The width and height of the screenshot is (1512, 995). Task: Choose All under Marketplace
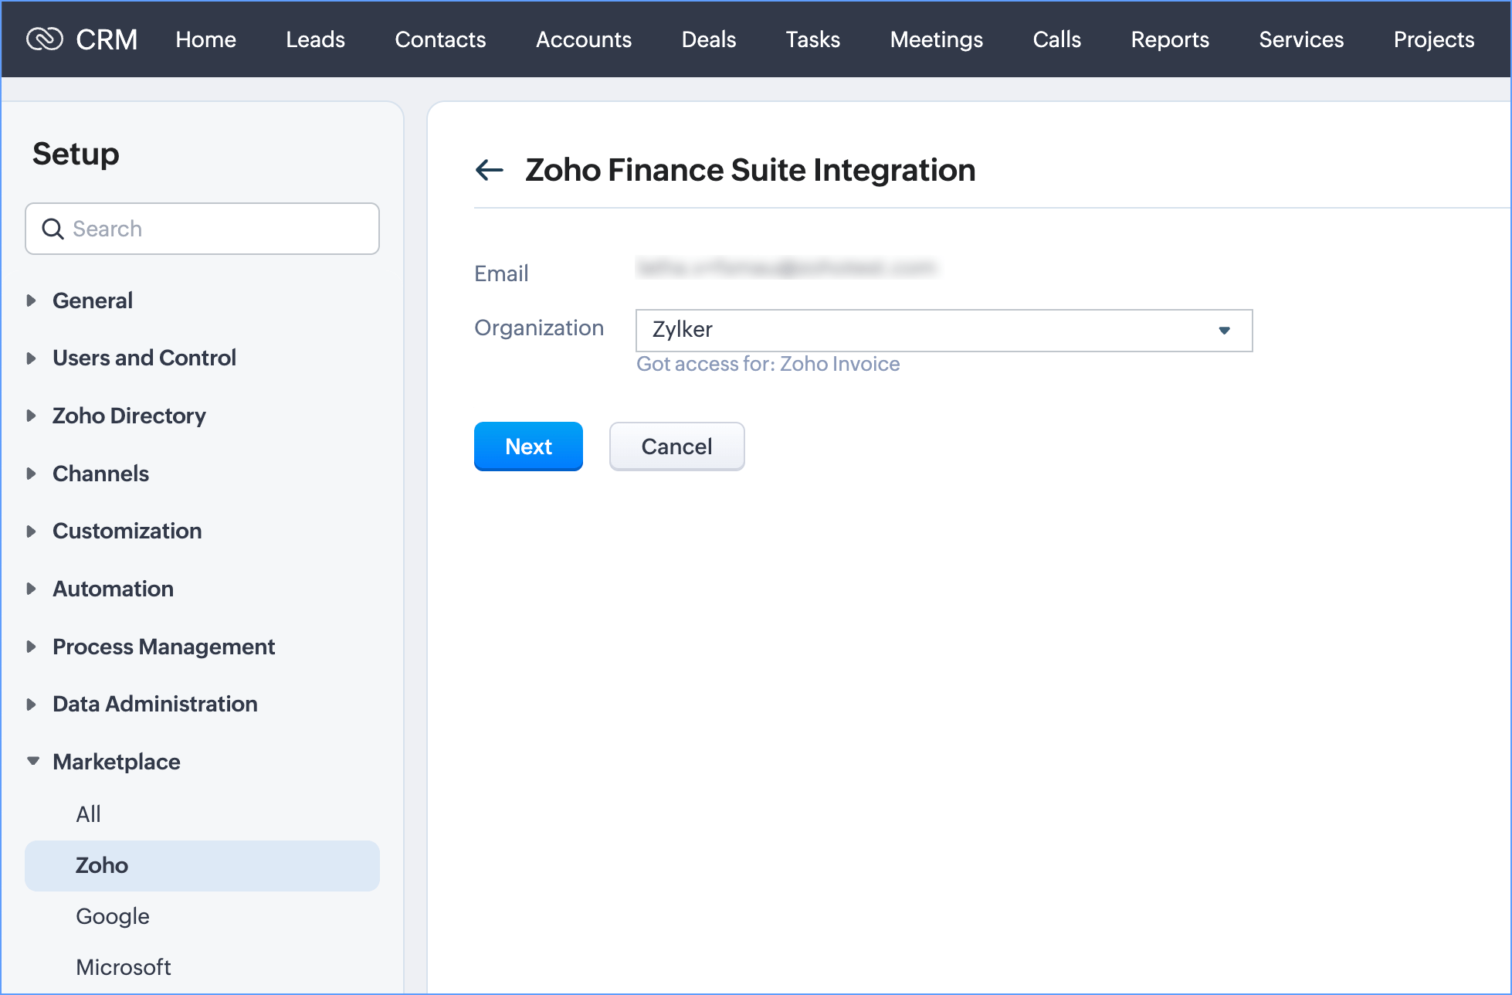[88, 814]
